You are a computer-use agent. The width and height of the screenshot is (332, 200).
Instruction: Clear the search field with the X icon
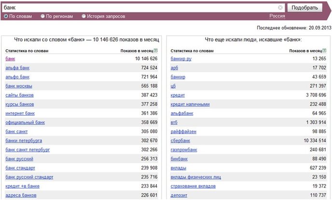[280, 8]
